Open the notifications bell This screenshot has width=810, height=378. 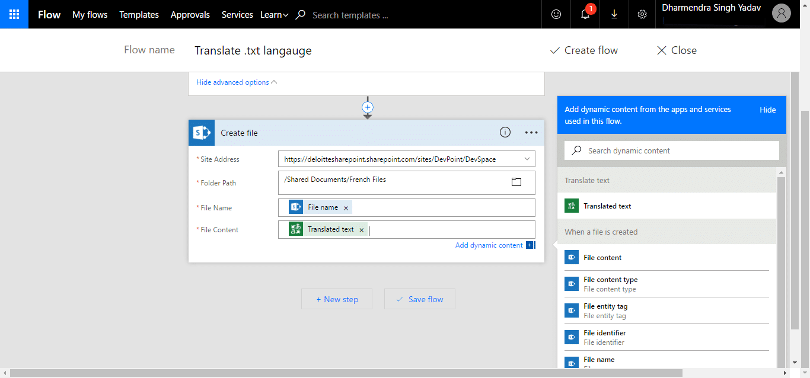click(585, 15)
